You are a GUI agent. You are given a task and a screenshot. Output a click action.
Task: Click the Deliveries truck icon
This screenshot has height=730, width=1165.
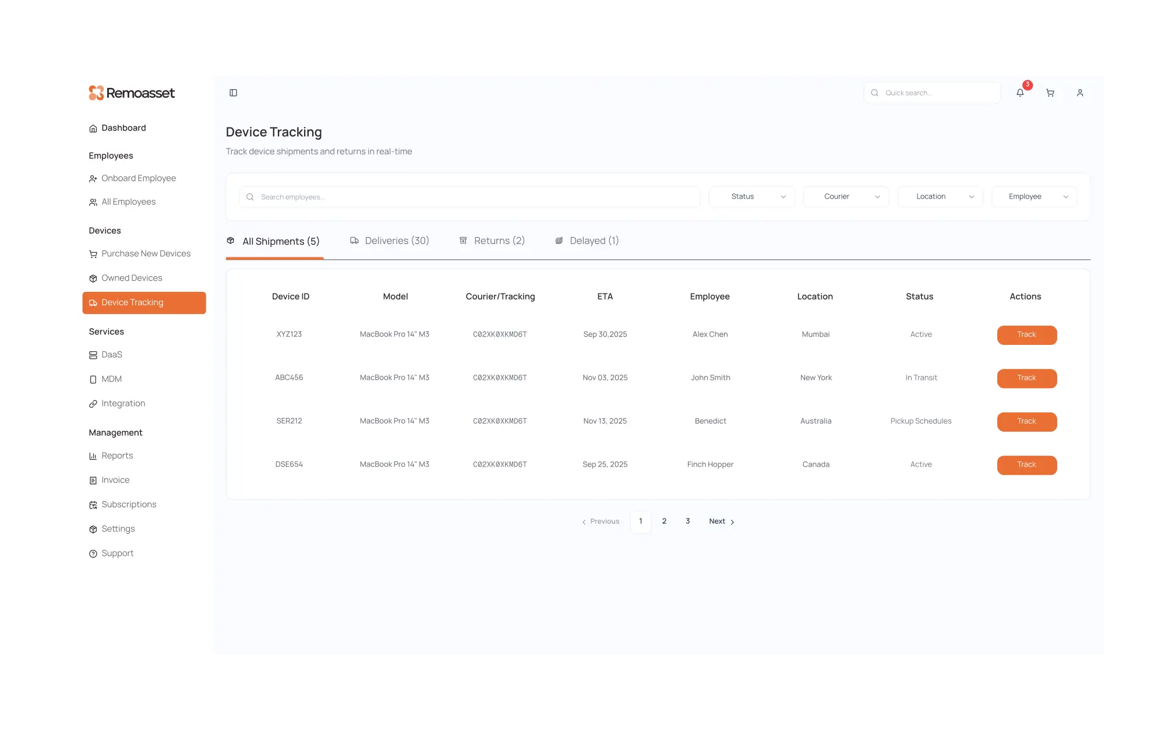coord(354,241)
